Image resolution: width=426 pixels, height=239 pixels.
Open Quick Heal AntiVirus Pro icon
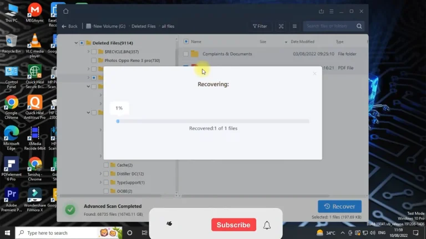[x=35, y=107]
